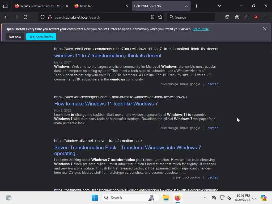Screen dimensions: 272x204
Task: Open network status tray icon
Action: [x=222, y=198]
